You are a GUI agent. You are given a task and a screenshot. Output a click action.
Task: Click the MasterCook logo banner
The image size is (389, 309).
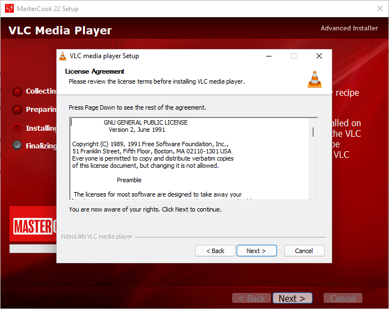click(33, 224)
